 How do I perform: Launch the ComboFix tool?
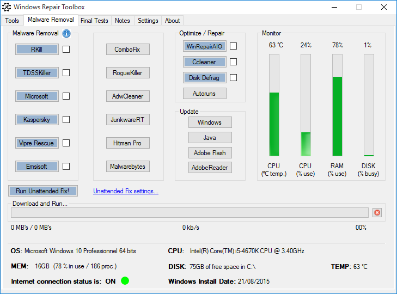pyautogui.click(x=127, y=50)
